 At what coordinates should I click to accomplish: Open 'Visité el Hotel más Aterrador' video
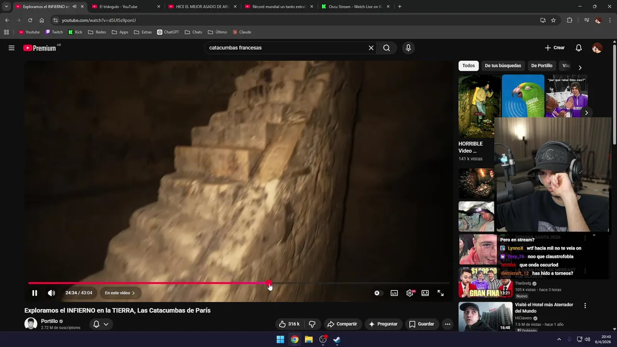coord(544,308)
